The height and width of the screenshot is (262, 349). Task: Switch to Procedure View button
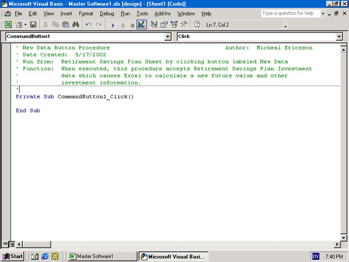tap(5, 245)
